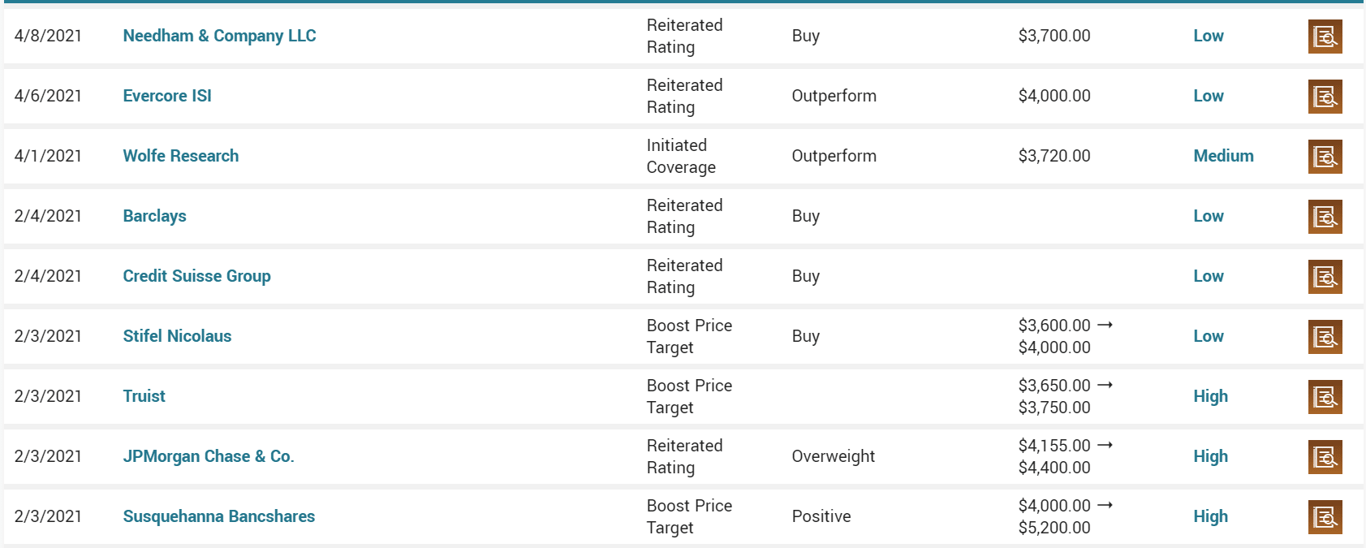Image resolution: width=1366 pixels, height=548 pixels.
Task: Open details icon for Susquehanna Bancshares row
Action: click(x=1325, y=517)
